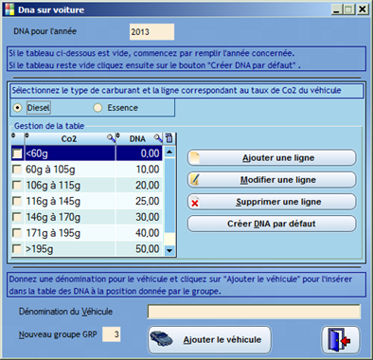Tick the checkbox for 106g à 115g
The image size is (373, 360).
tap(17, 185)
